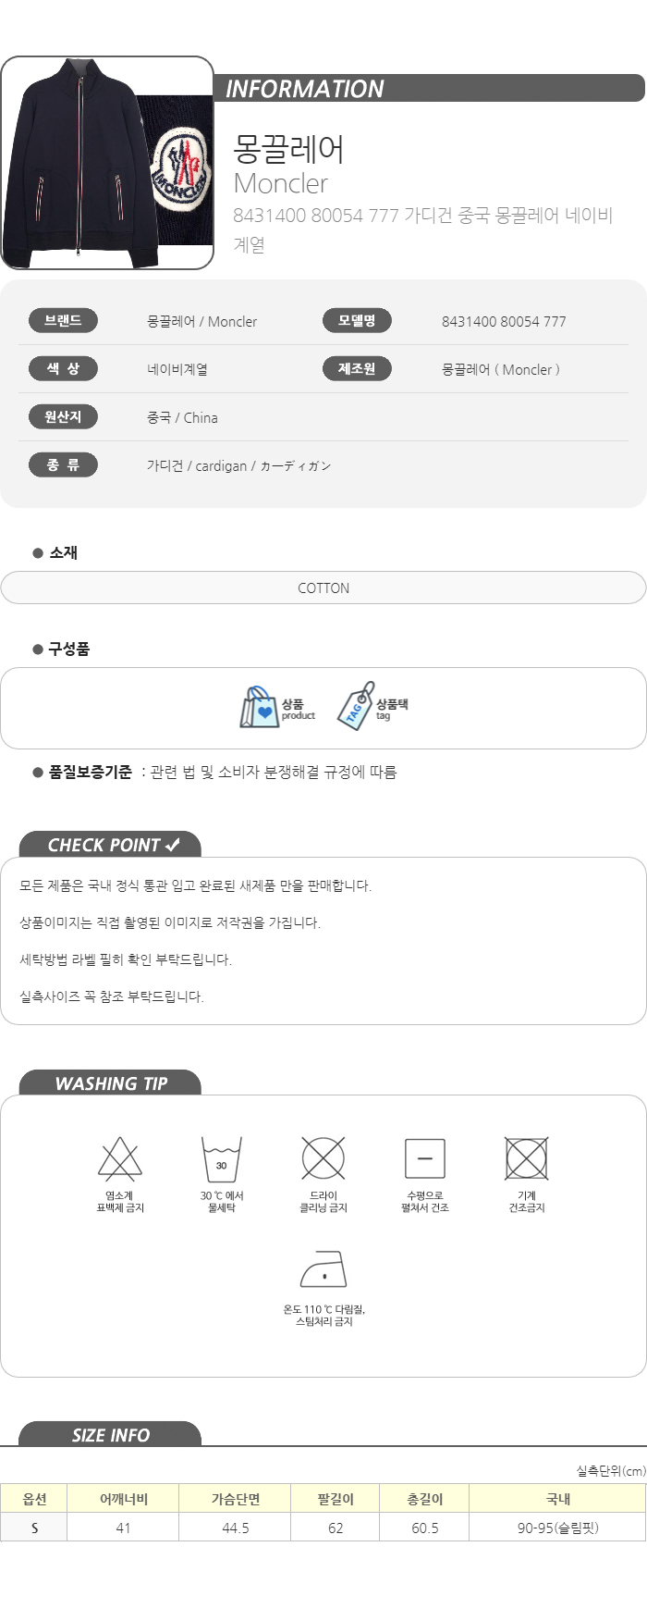Click the COTTON material field

pos(323,588)
